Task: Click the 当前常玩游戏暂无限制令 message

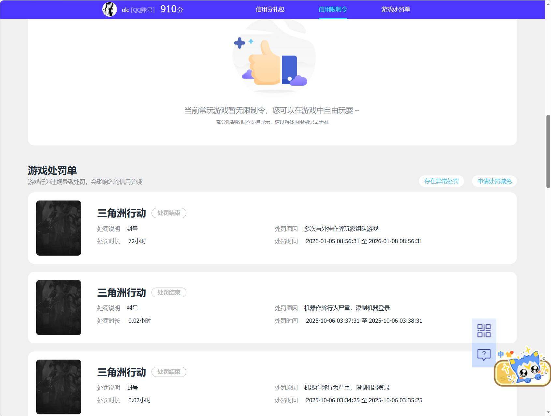Action: [272, 111]
